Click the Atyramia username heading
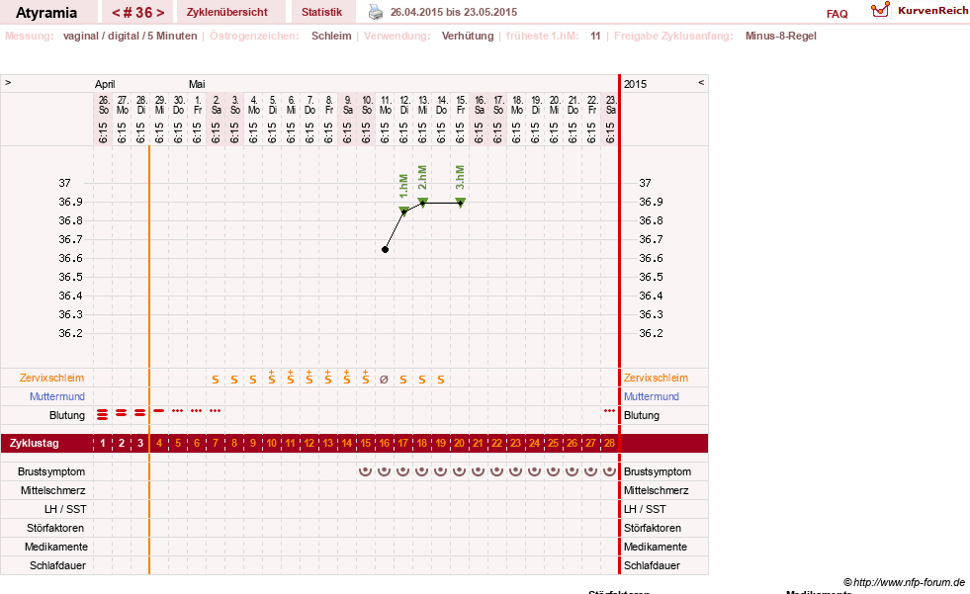The image size is (970, 594). [x=46, y=13]
